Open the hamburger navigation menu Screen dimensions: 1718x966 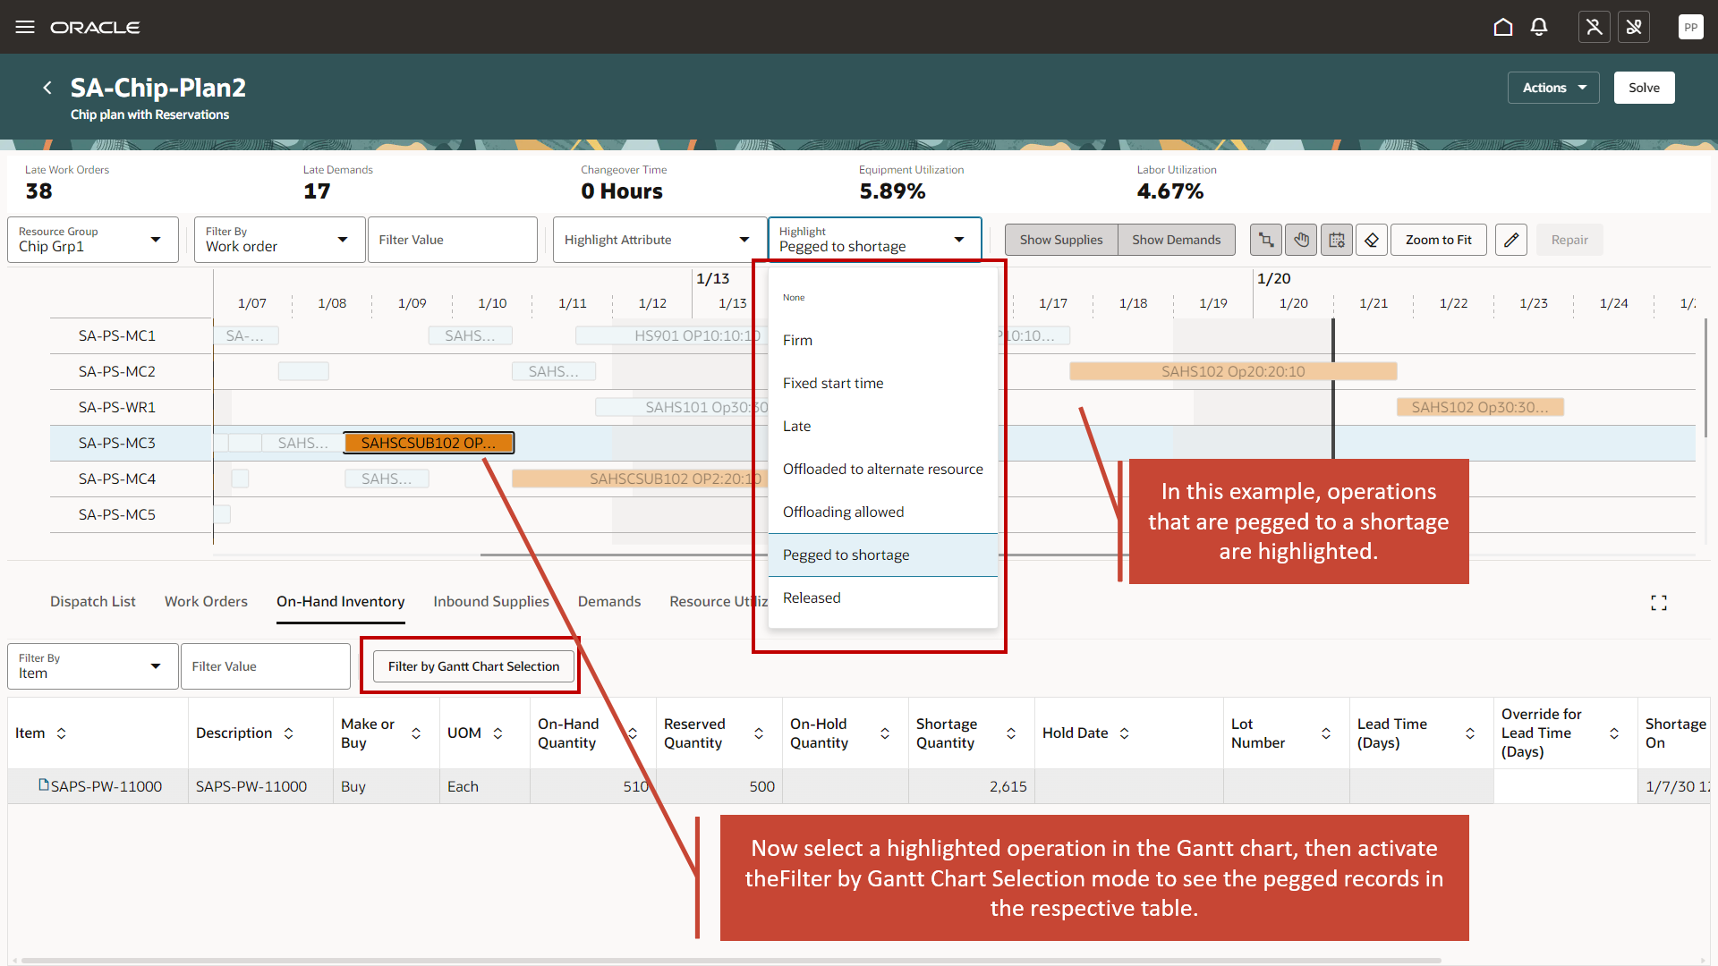tap(25, 27)
